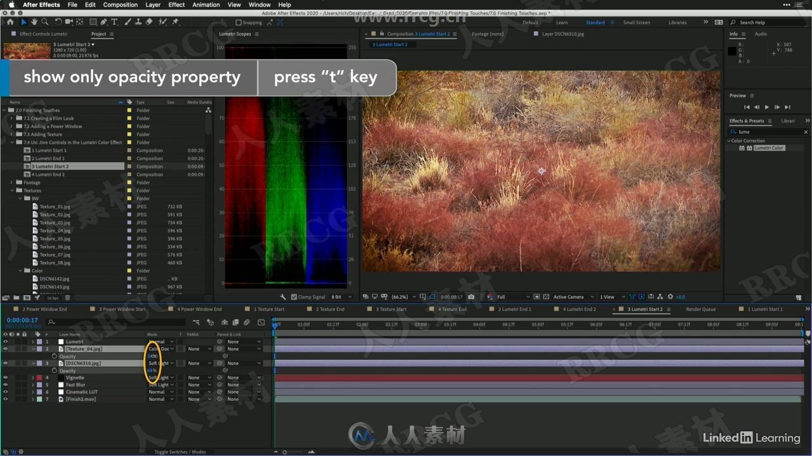This screenshot has width=812, height=456.
Task: Click composition mini-flowchart icon in timeline
Action: pyautogui.click(x=197, y=322)
